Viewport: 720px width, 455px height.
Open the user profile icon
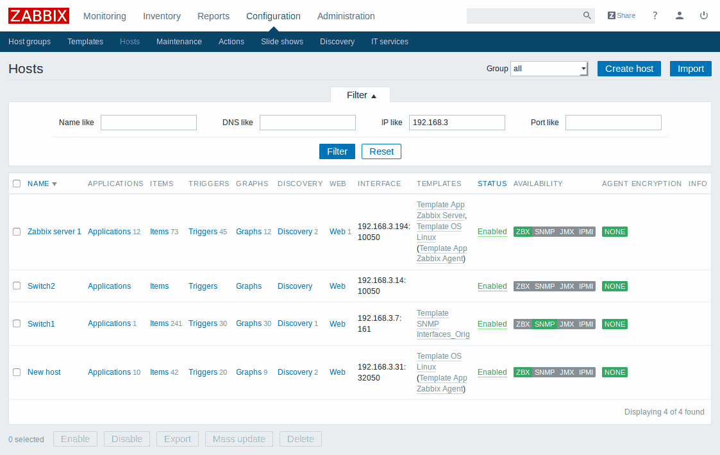click(x=680, y=16)
